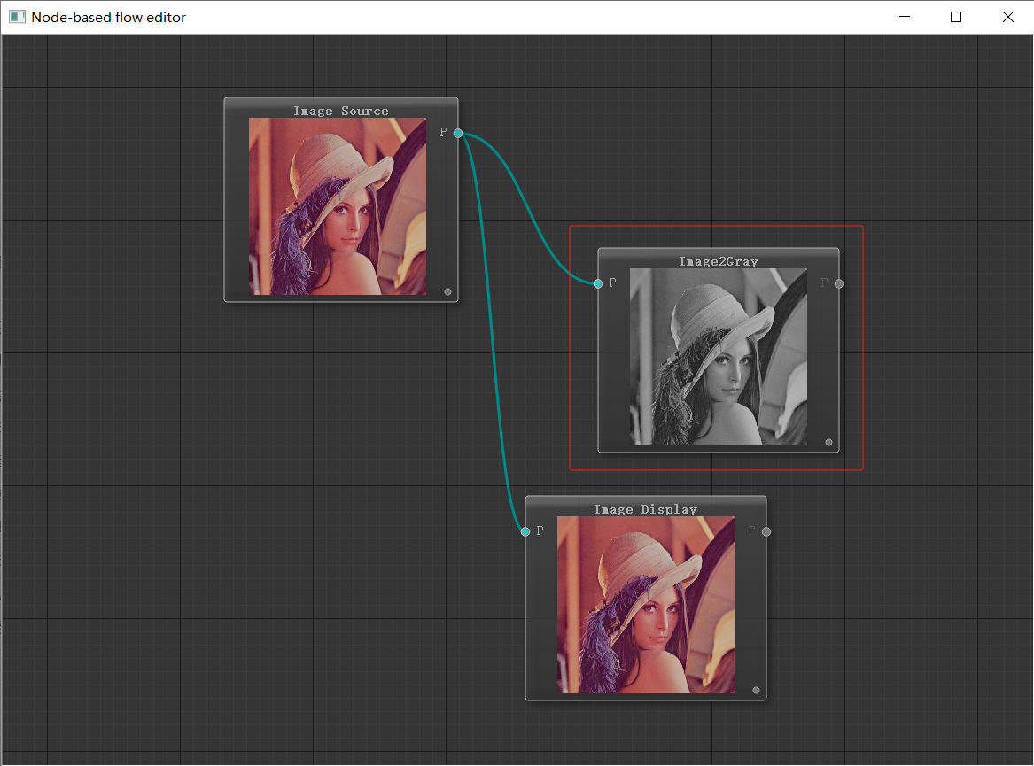Click the color thumbnail in Image Source

338,206
